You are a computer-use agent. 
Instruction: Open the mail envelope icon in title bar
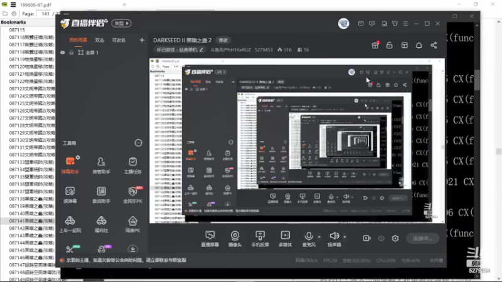[361, 24]
